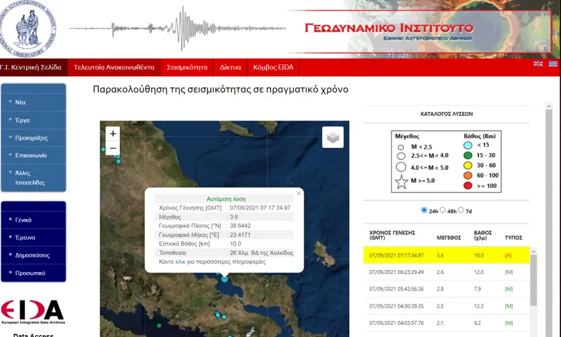Switch to Greek via Greece flag
The width and height of the screenshot is (561, 337).
(x=553, y=64)
